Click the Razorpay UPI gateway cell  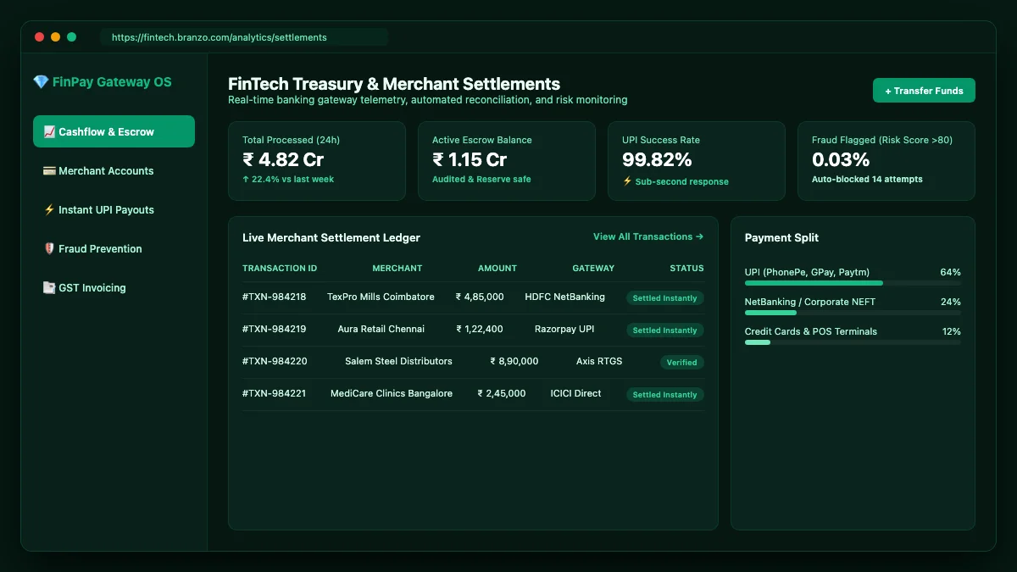[x=564, y=330]
